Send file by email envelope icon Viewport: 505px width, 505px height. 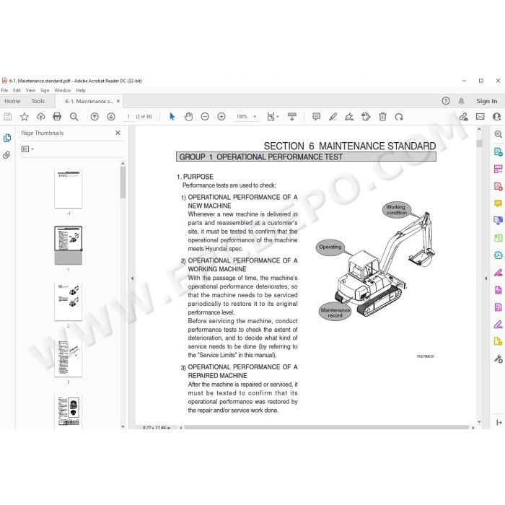click(480, 117)
